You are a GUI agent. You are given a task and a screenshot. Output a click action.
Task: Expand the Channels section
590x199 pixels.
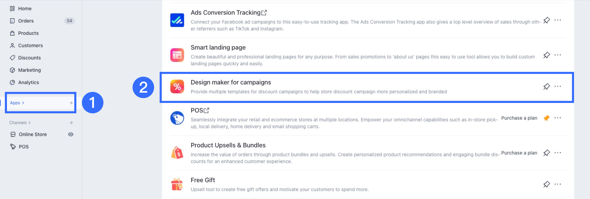click(x=20, y=123)
